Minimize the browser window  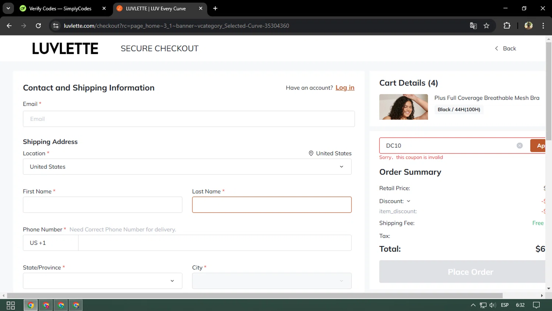pyautogui.click(x=505, y=8)
